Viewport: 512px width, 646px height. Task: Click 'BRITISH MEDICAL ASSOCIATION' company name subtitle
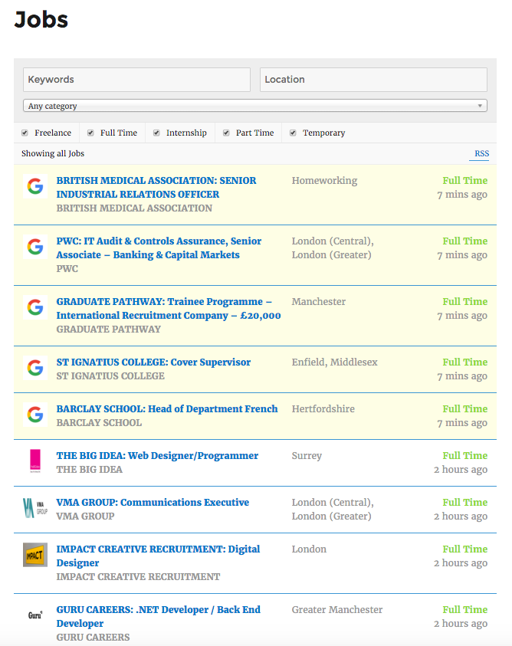(134, 208)
